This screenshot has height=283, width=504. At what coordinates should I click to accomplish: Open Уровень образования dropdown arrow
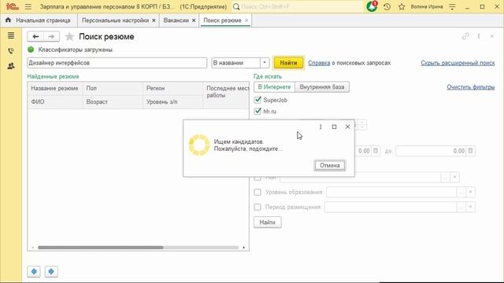[x=470, y=192]
